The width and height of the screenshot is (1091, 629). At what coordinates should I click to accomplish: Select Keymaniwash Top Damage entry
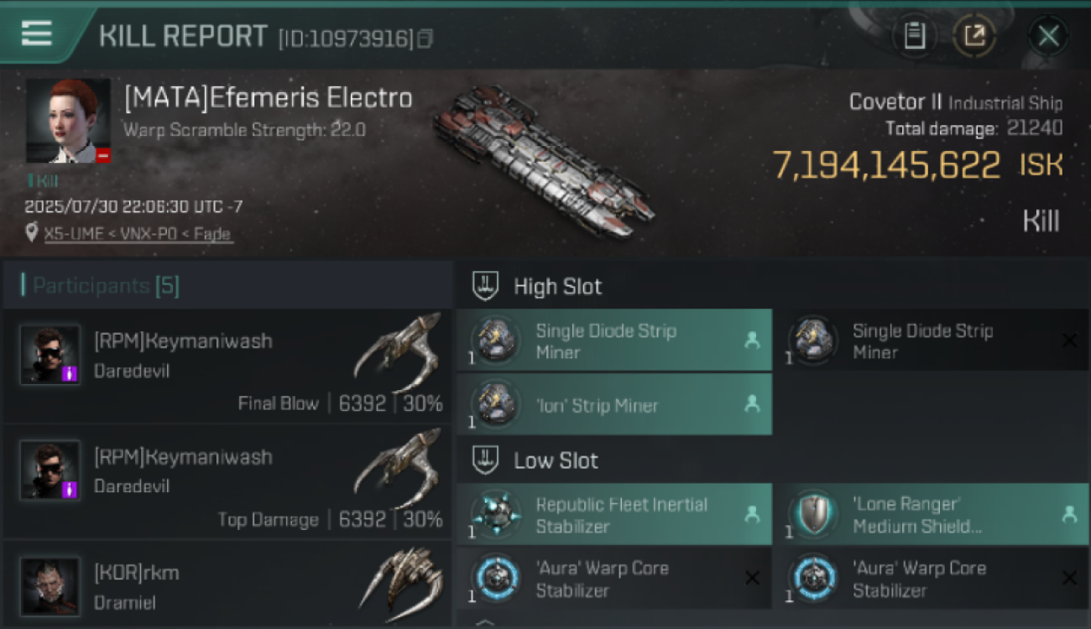pos(227,481)
